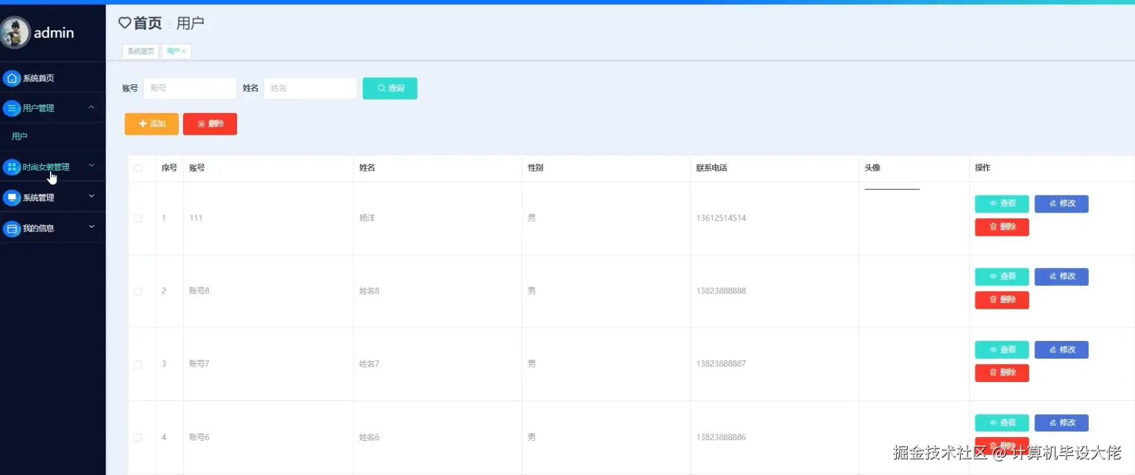This screenshot has height=475, width=1135.
Task: Click the monitor icon for 系统管理
Action: 12,198
